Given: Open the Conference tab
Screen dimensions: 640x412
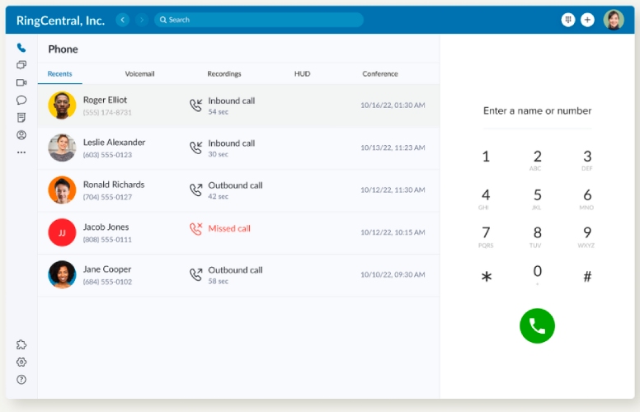Looking at the screenshot, I should 380,74.
